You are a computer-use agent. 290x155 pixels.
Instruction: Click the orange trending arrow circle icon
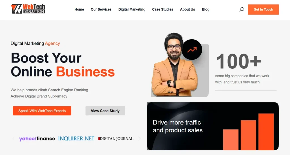coord(192,49)
